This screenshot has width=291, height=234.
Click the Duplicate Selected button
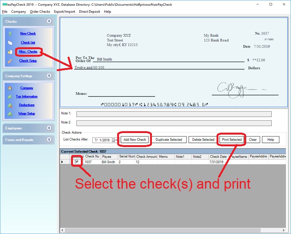[x=169, y=139]
